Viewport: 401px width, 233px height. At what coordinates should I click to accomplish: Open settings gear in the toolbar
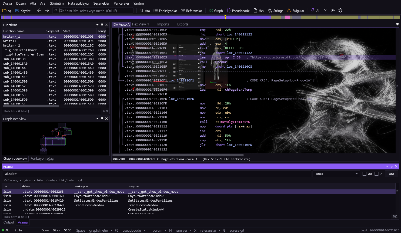pyautogui.click(x=340, y=11)
